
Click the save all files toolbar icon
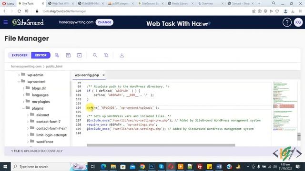click(x=68, y=55)
